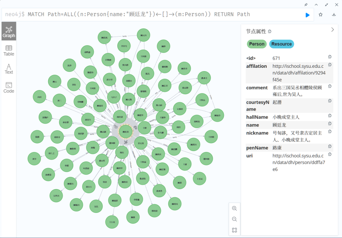Save the query as a favorite with the star
The height and width of the screenshot is (238, 342).
pos(321,14)
